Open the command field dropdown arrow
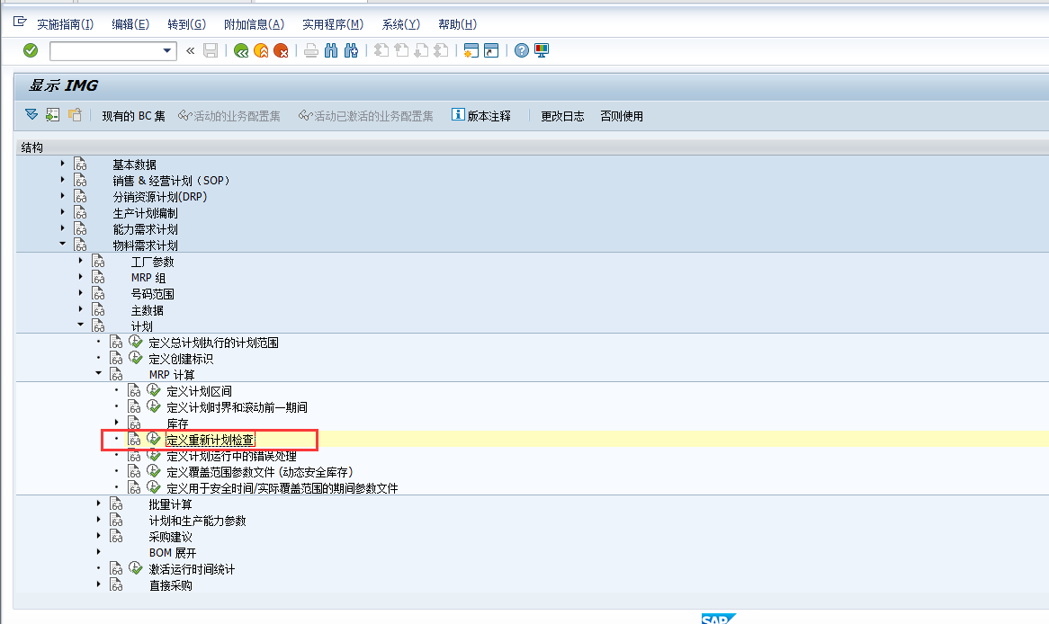The image size is (1049, 624). tap(167, 51)
